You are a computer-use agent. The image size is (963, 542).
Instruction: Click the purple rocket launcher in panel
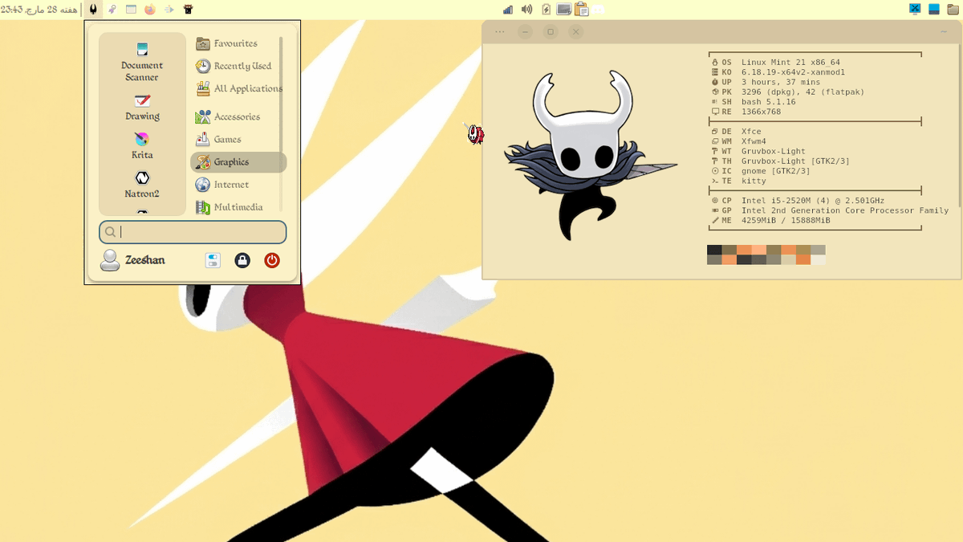[x=112, y=10]
